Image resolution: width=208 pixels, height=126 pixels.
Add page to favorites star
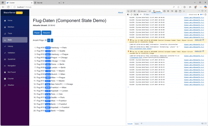click(x=178, y=7)
